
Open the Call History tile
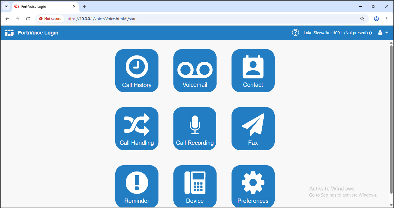click(137, 71)
